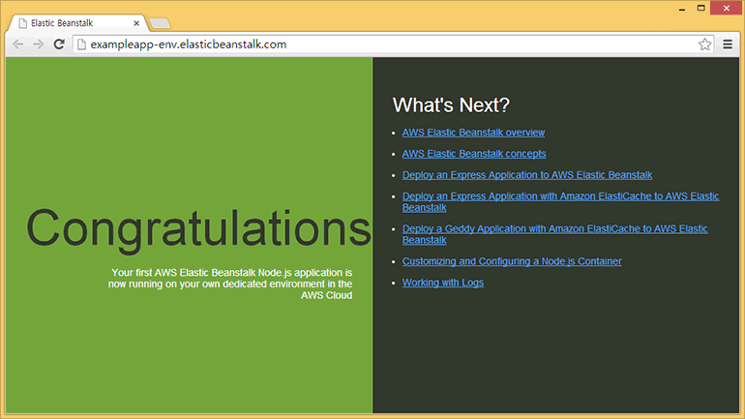Click the browser back arrow
Image resolution: width=745 pixels, height=419 pixels.
click(18, 45)
